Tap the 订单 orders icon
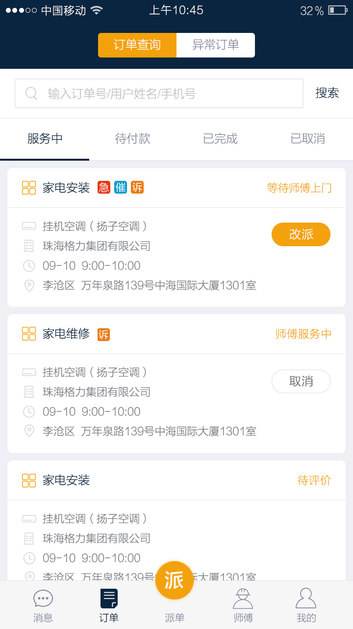This screenshot has height=629, width=353. coord(109,599)
